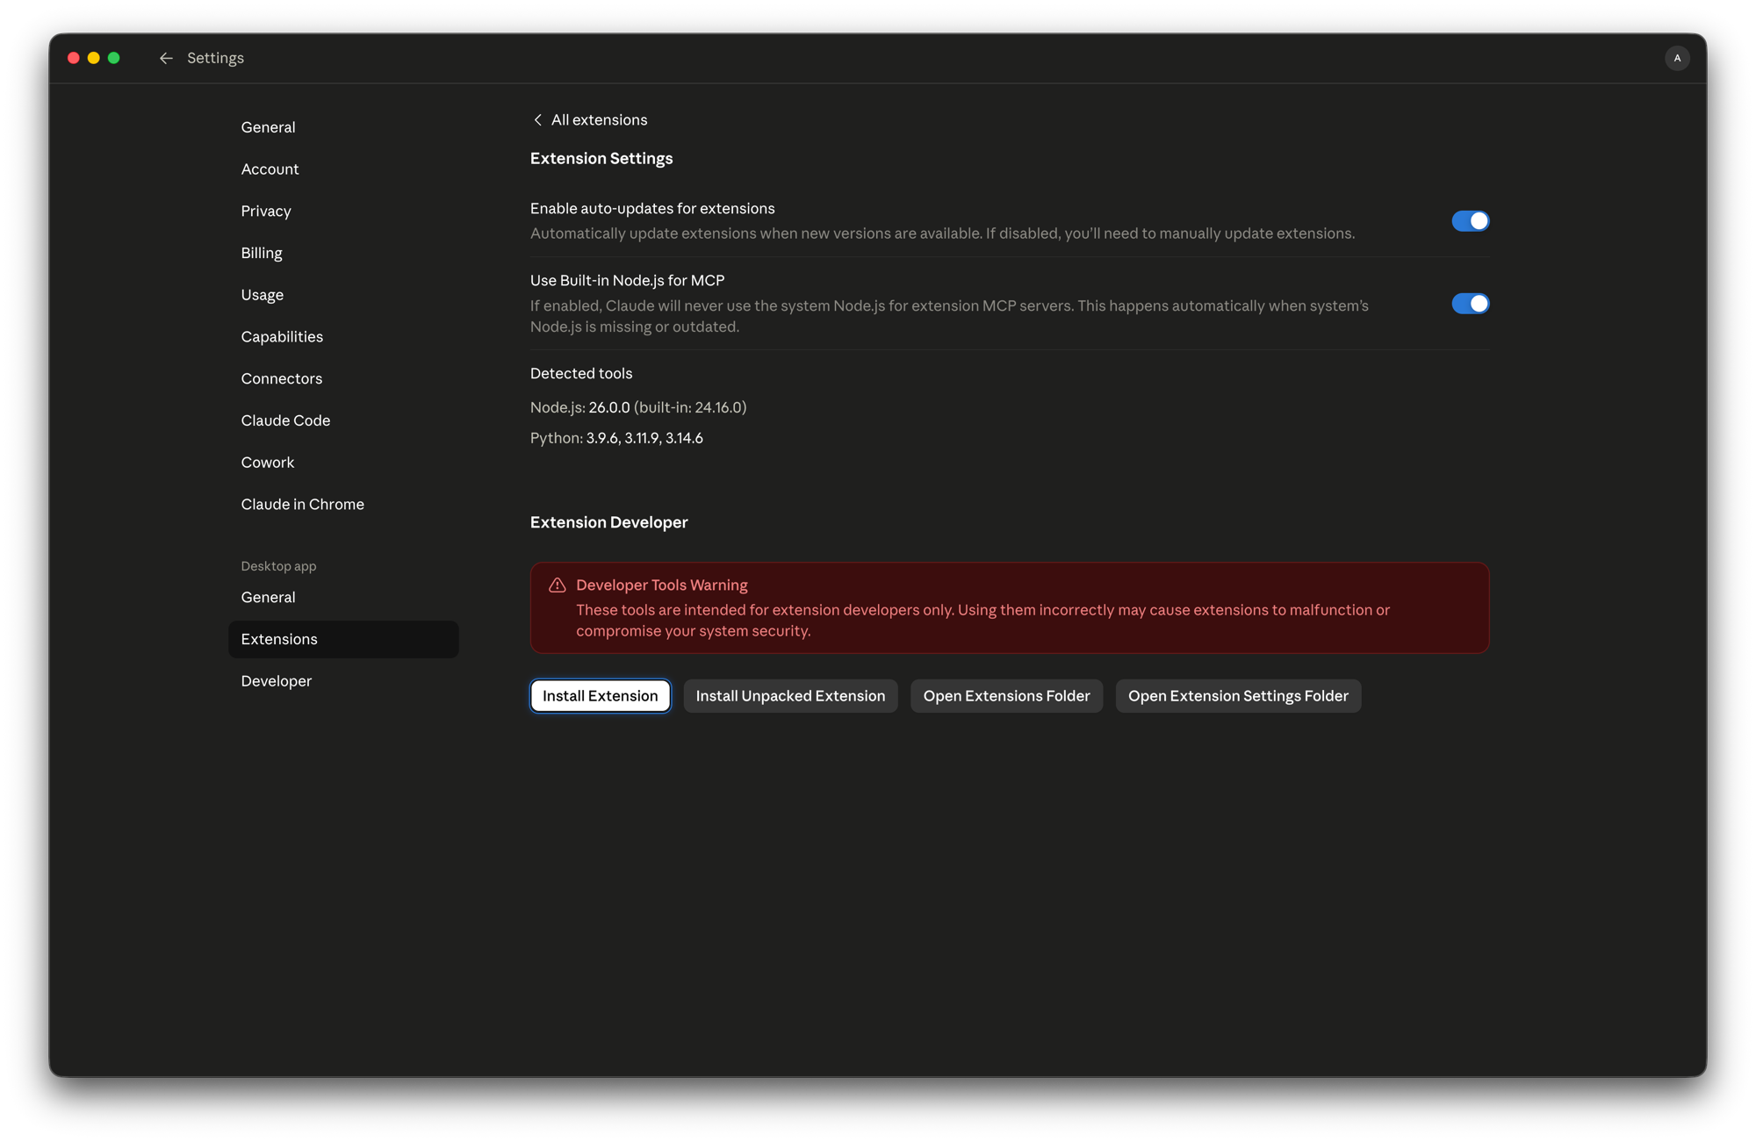Viewport: 1756px width, 1142px height.
Task: Open the Privacy settings section
Action: click(x=343, y=212)
